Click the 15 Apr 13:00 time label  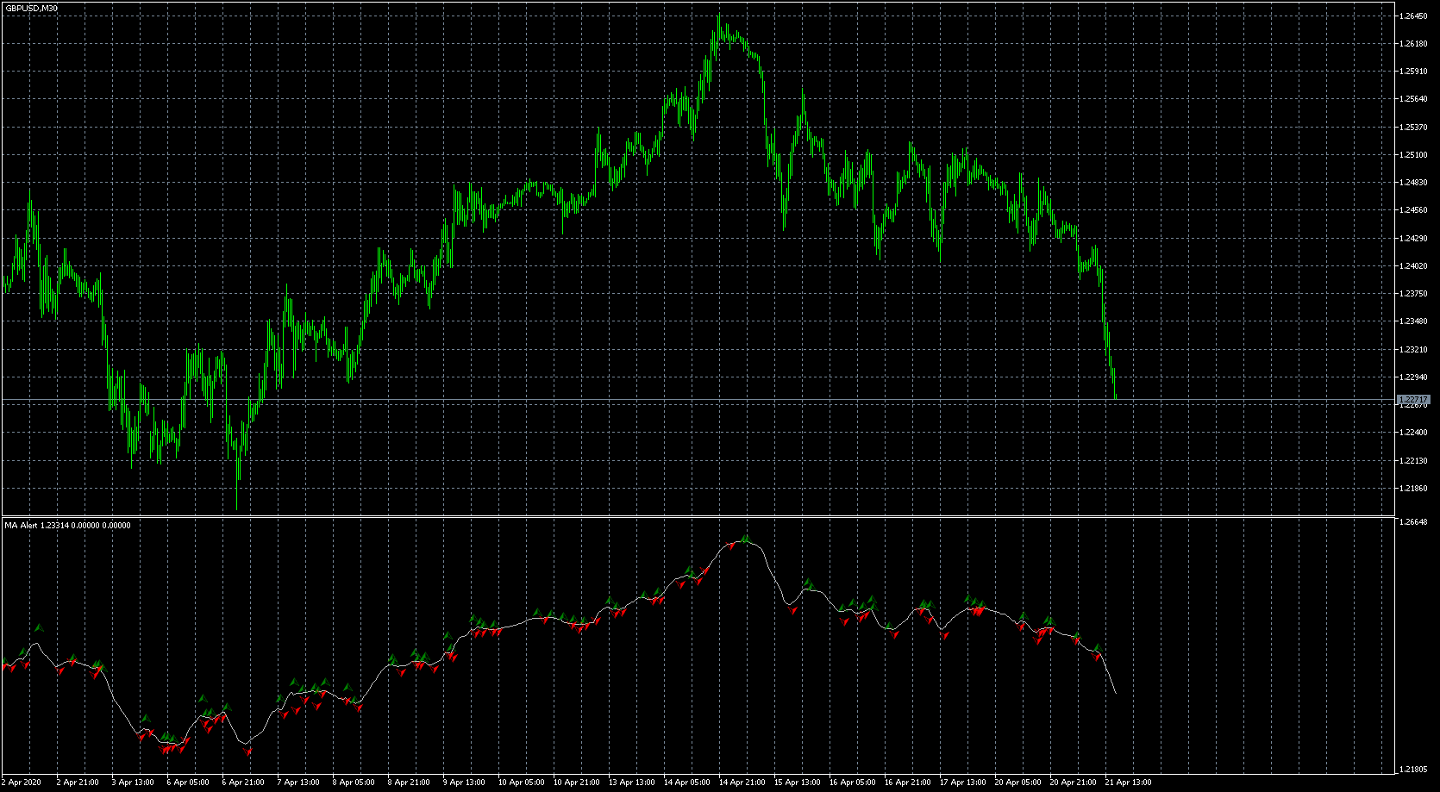[797, 783]
